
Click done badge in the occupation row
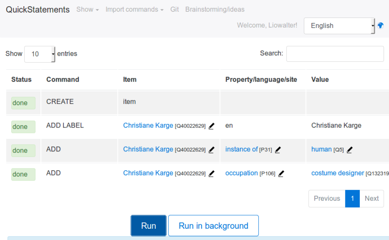(x=23, y=175)
